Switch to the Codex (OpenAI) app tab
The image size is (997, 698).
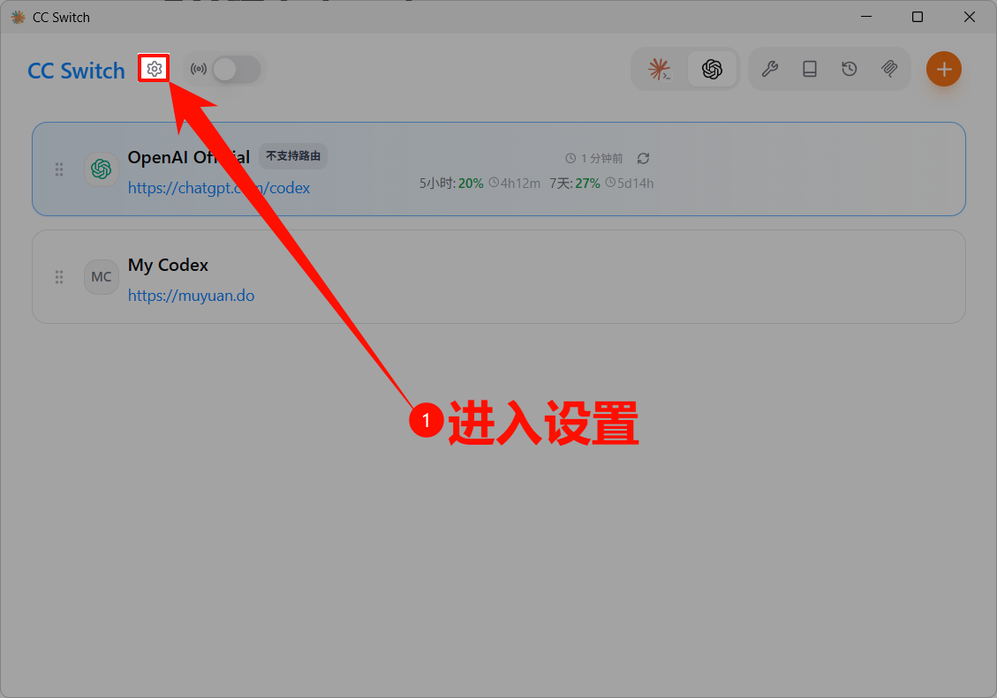(x=712, y=69)
